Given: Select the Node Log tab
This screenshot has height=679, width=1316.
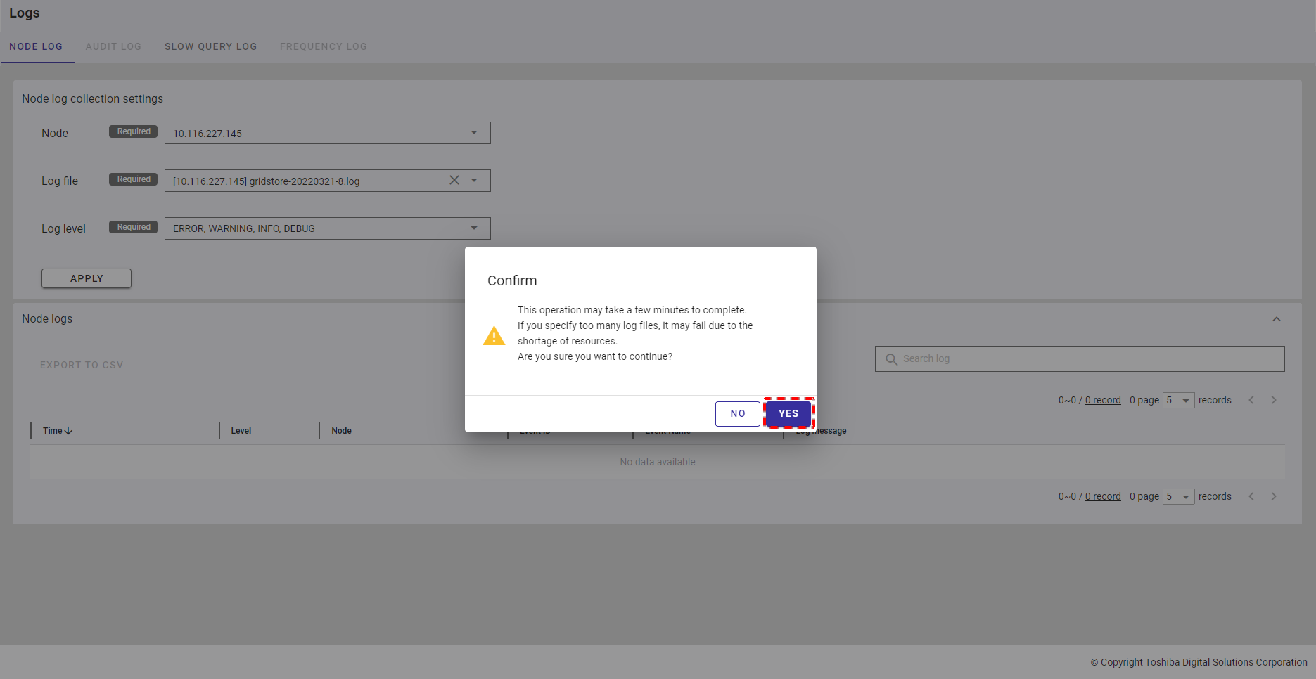Looking at the screenshot, I should [x=36, y=46].
